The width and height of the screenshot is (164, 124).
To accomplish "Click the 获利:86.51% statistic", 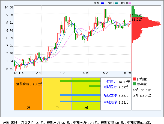I will [x=142, y=90].
